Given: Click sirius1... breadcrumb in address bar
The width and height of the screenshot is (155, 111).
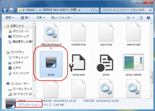Looking at the screenshot, I should click(x=32, y=10).
